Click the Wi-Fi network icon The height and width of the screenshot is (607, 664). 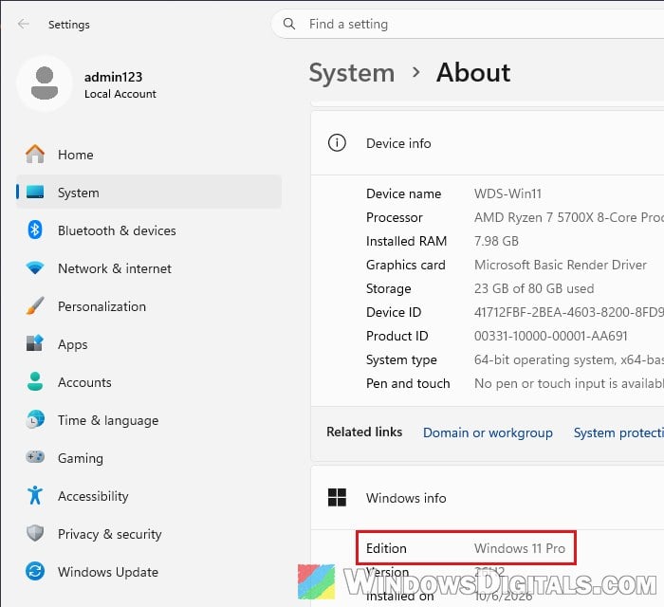tap(35, 268)
